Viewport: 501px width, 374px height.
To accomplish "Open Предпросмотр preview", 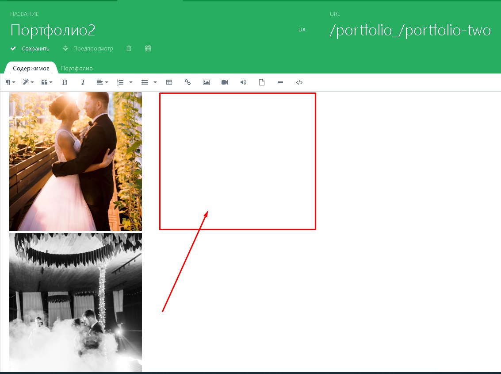I will 93,49.
